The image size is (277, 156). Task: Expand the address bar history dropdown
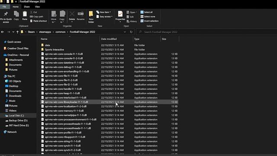[125, 32]
